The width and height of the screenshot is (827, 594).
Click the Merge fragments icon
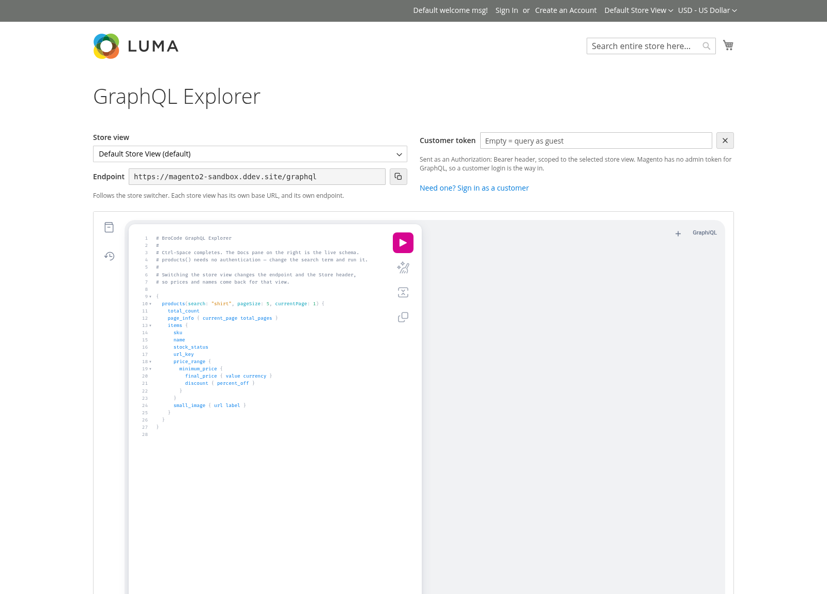click(403, 292)
